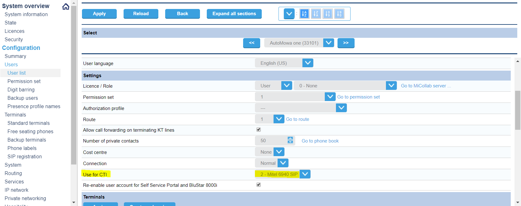521x206 pixels.
Task: Go to next user with >> button
Action: [346, 43]
